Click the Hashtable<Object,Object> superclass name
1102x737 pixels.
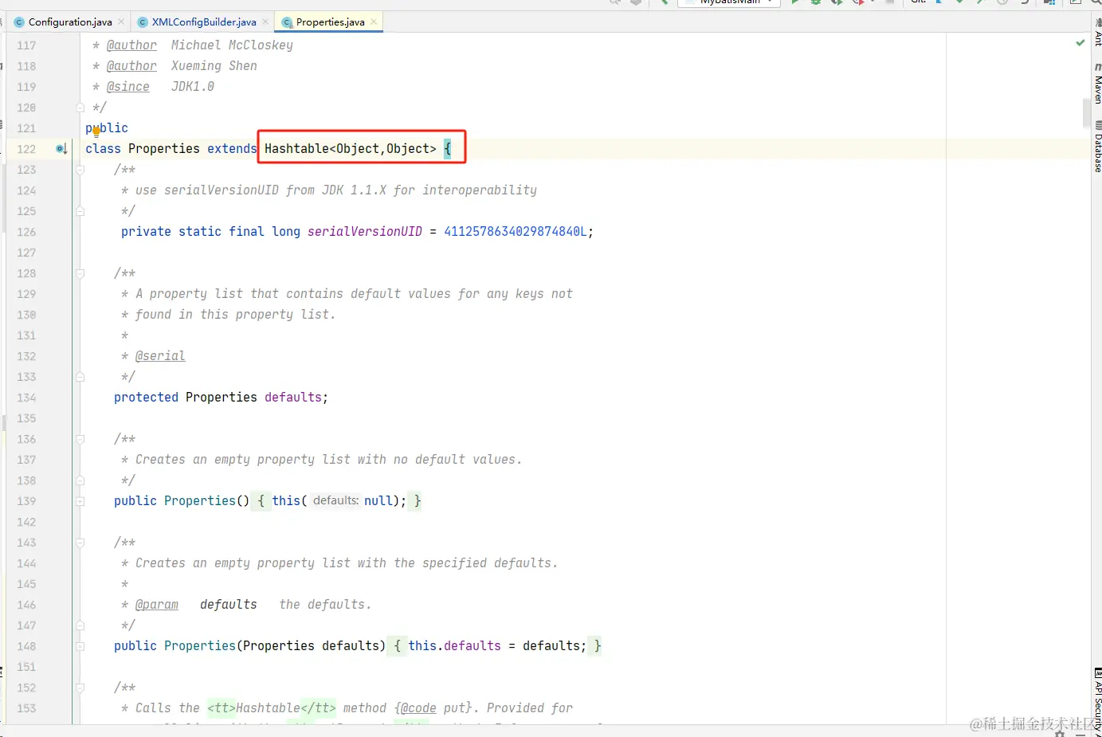pos(351,149)
